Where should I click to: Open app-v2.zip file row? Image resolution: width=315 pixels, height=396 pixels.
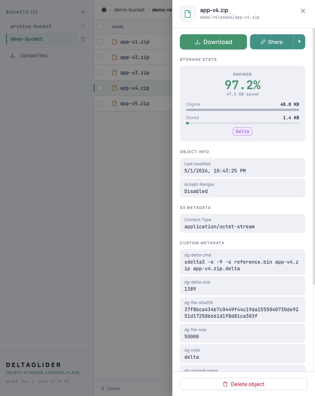[x=133, y=57]
